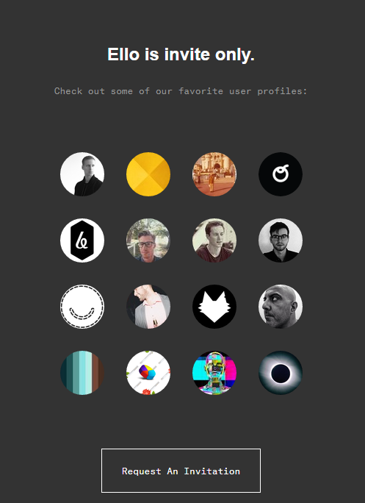The height and width of the screenshot is (503, 365).
Task: Select the black hexagon script-letter logo avatar
Action: [x=82, y=240]
